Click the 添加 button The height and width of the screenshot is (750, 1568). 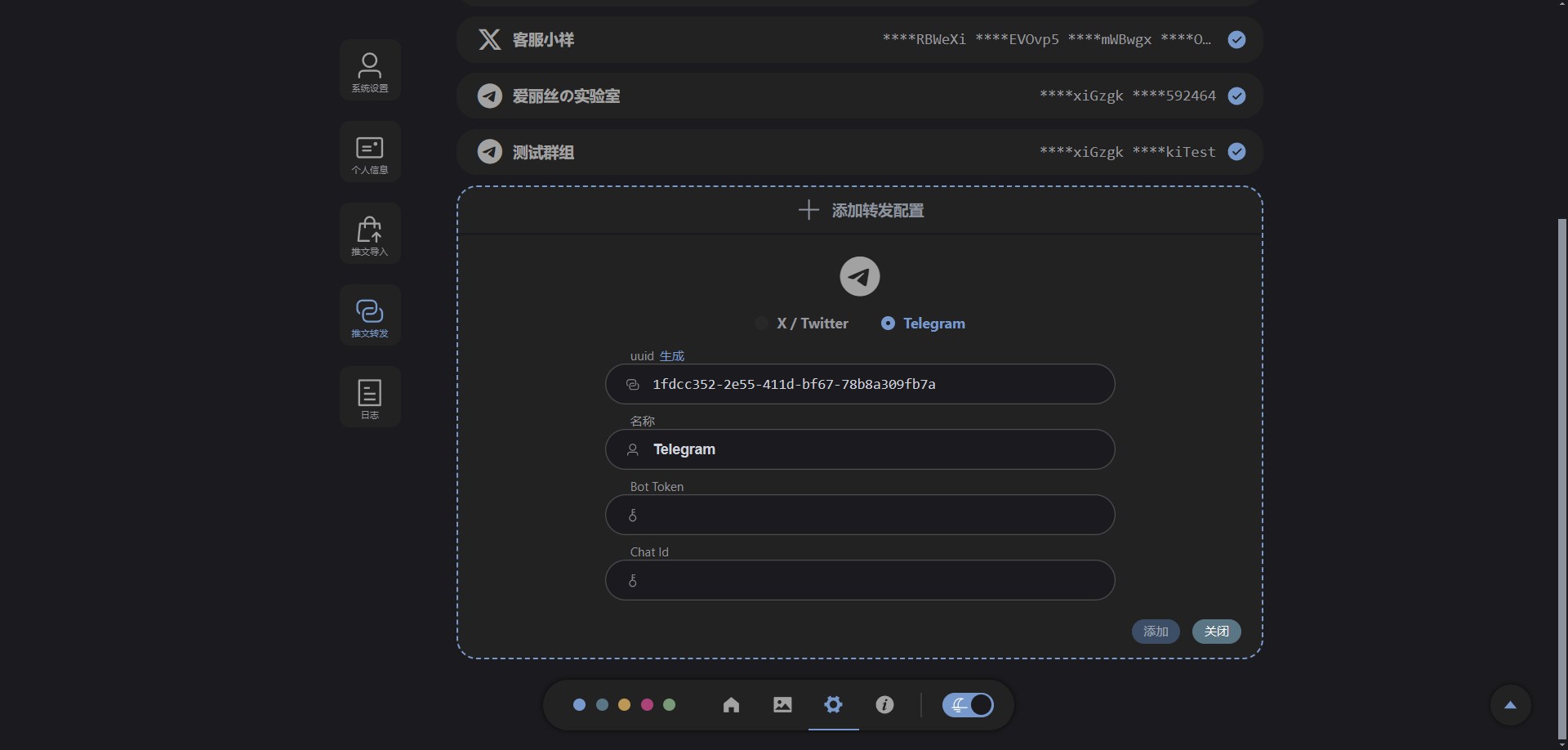point(1155,632)
